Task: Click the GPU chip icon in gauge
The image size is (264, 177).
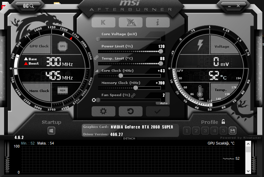Action: 62,46
